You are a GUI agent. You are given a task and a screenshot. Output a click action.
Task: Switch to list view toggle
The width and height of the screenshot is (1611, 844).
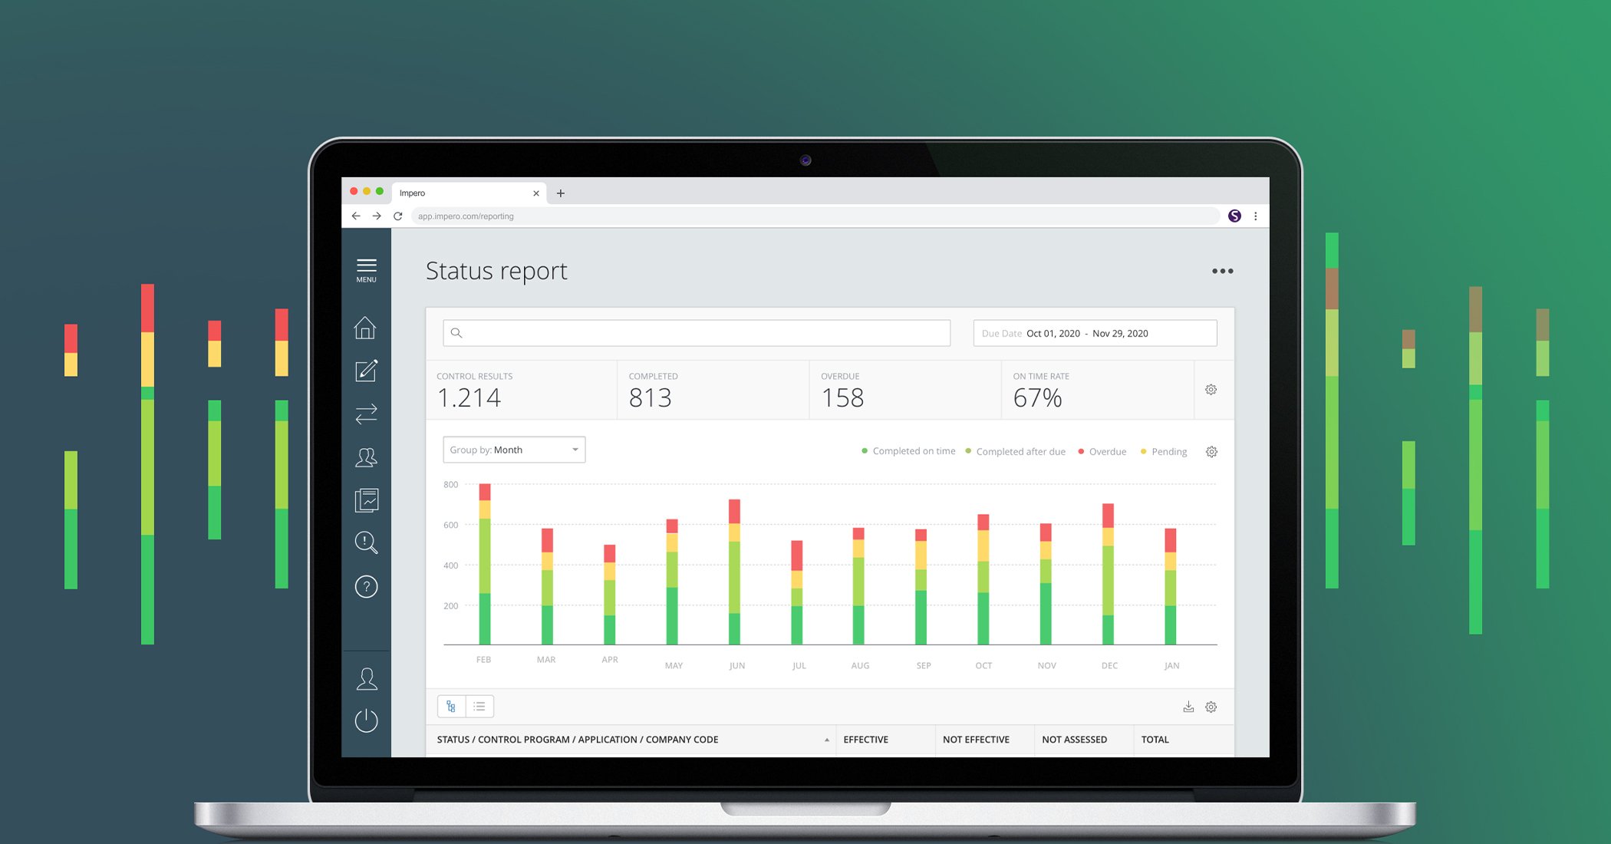[479, 707]
